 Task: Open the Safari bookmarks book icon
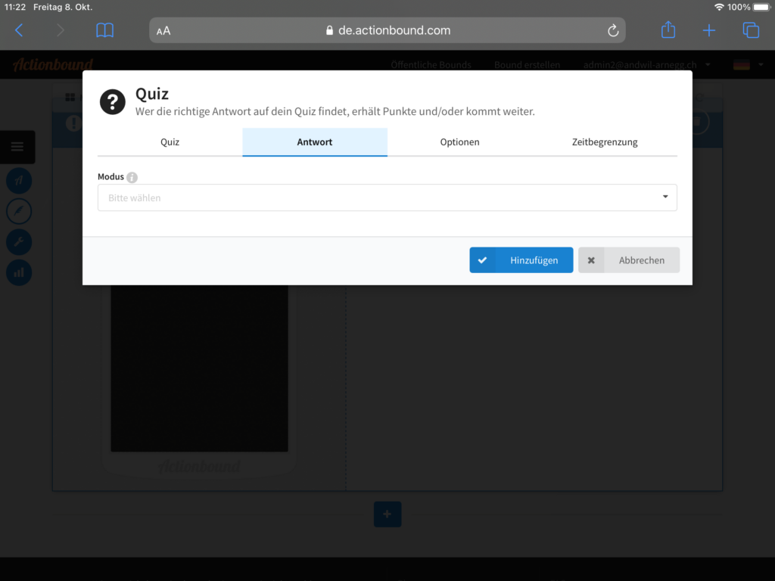104,30
